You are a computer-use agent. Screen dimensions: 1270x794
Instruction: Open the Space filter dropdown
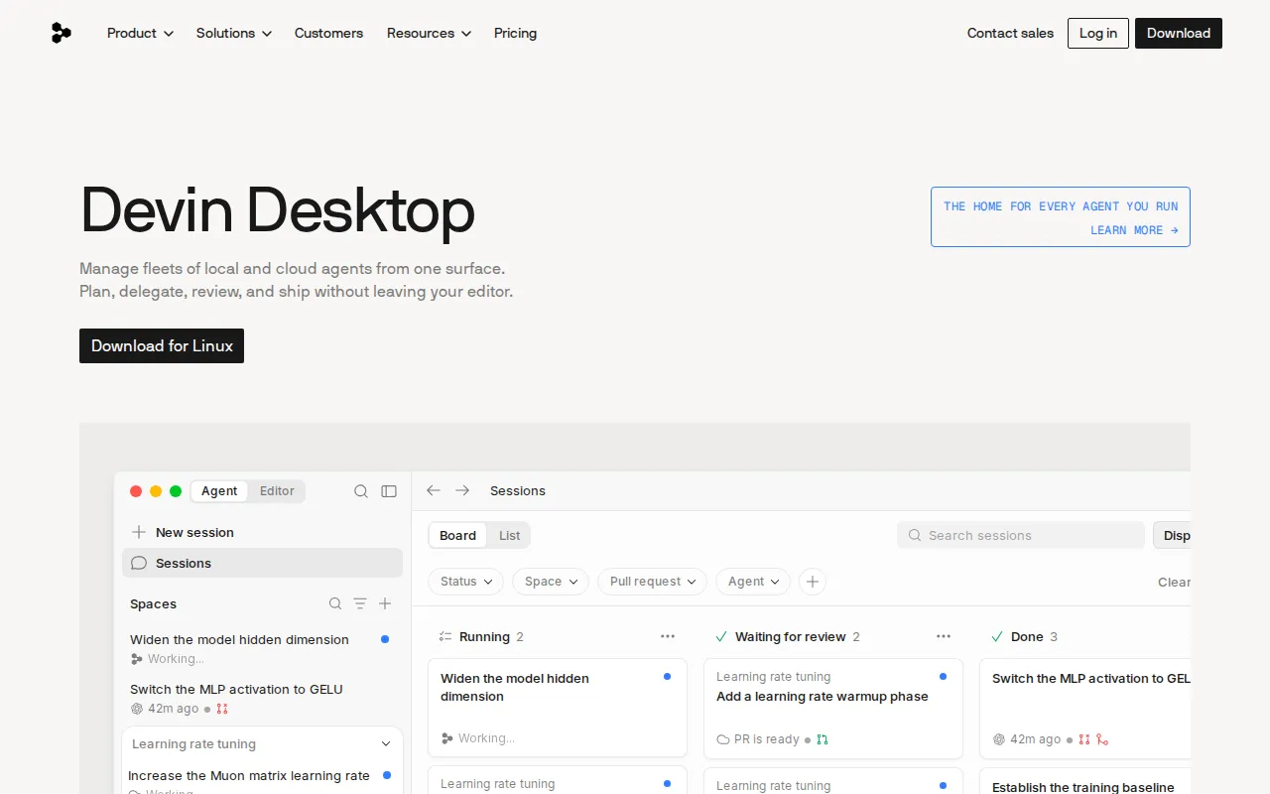551,582
